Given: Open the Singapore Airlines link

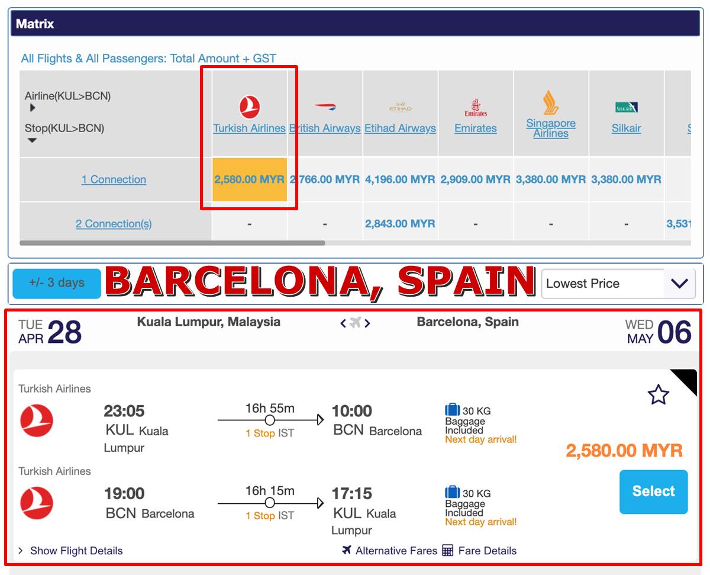Looking at the screenshot, I should (x=551, y=129).
